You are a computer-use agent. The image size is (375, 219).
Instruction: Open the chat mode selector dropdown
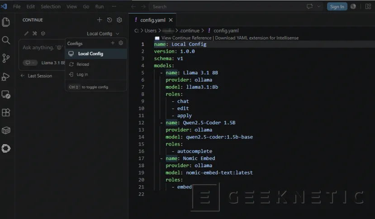(x=30, y=63)
